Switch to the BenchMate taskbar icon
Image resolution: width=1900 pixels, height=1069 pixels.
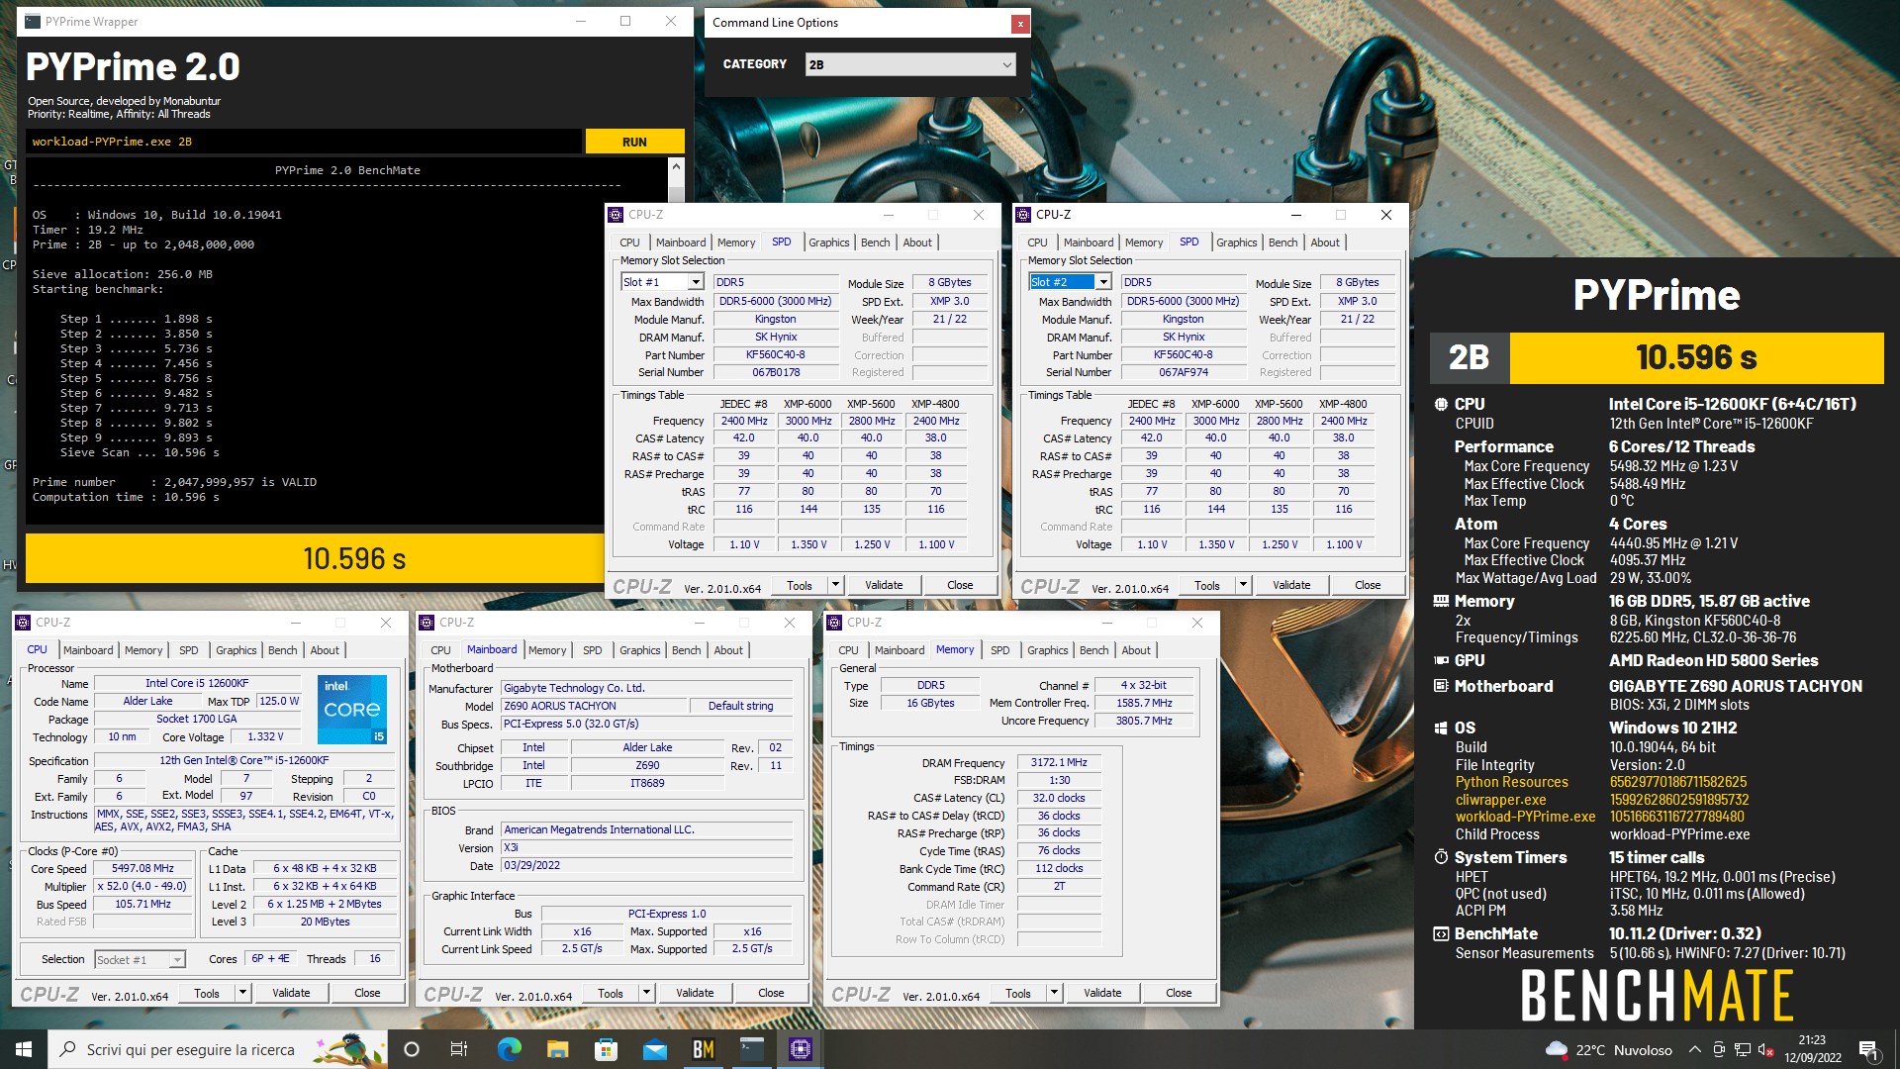(x=703, y=1049)
